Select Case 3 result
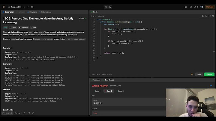 tap(120, 91)
